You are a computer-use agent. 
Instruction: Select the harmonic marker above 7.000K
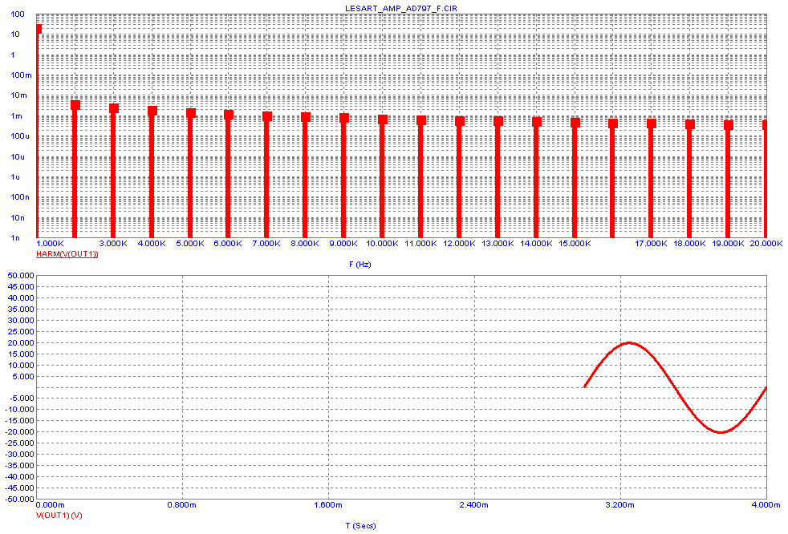coord(267,116)
